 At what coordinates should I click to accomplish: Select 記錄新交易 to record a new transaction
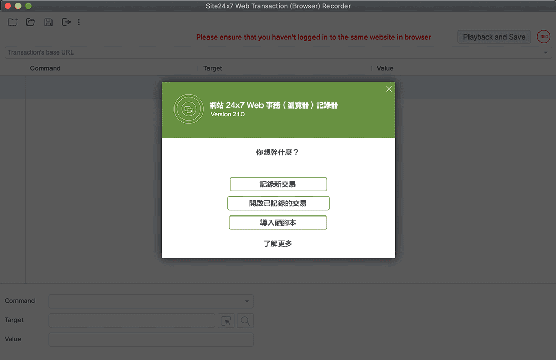(278, 184)
